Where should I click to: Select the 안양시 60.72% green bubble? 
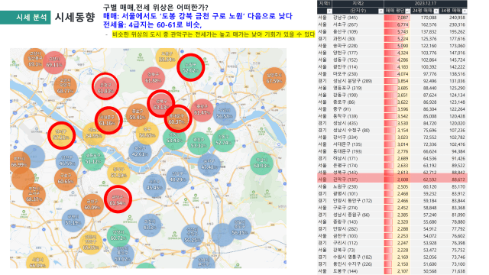(x=118, y=236)
